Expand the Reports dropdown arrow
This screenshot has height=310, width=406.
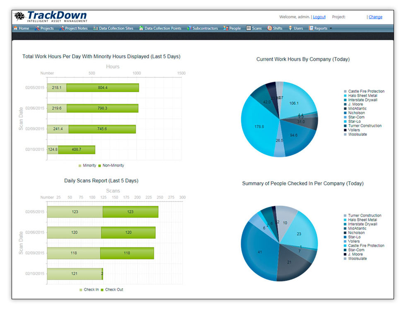(331, 29)
